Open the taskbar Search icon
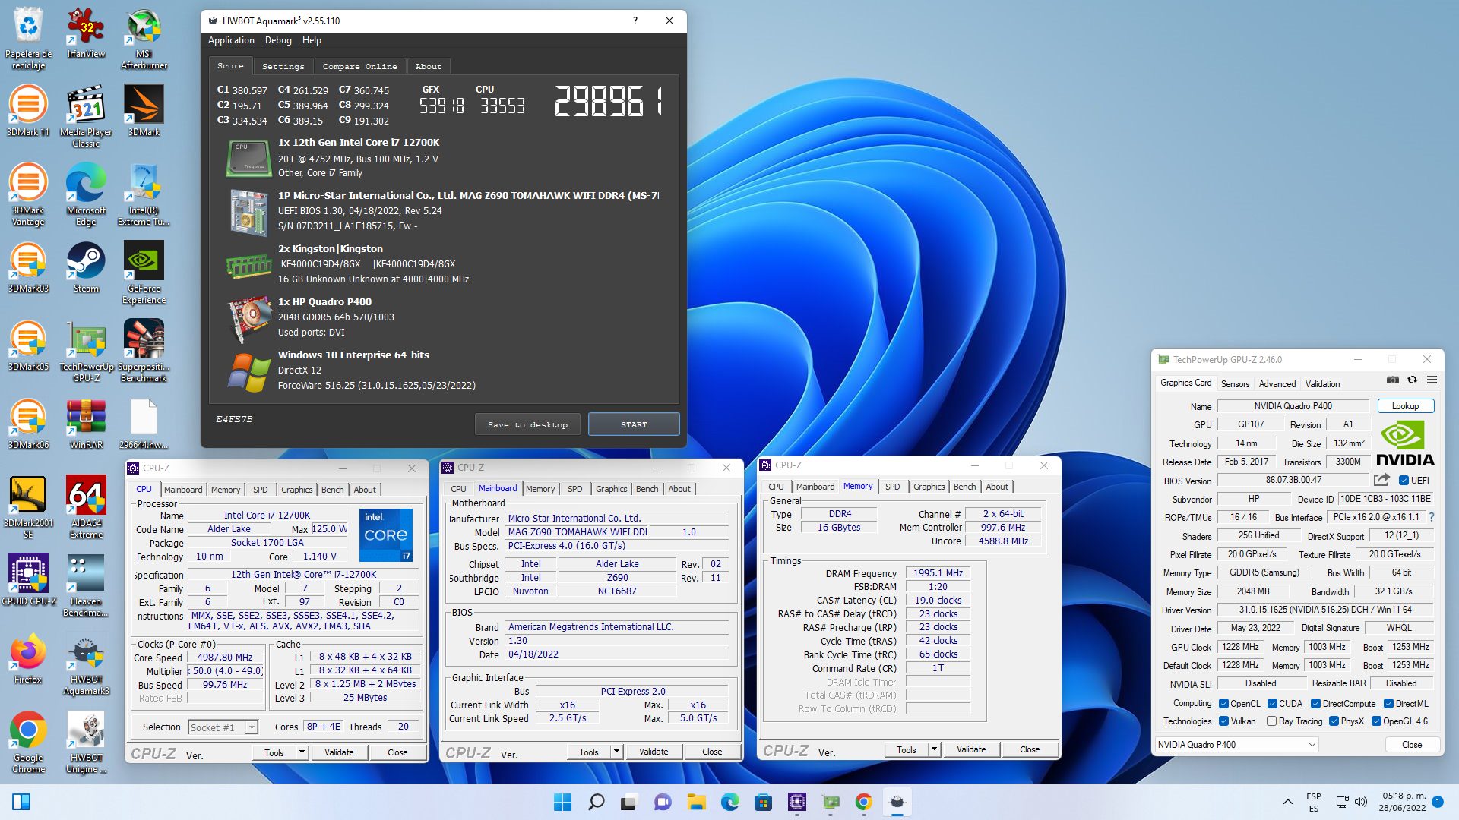Image resolution: width=1459 pixels, height=820 pixels. pyautogui.click(x=597, y=802)
